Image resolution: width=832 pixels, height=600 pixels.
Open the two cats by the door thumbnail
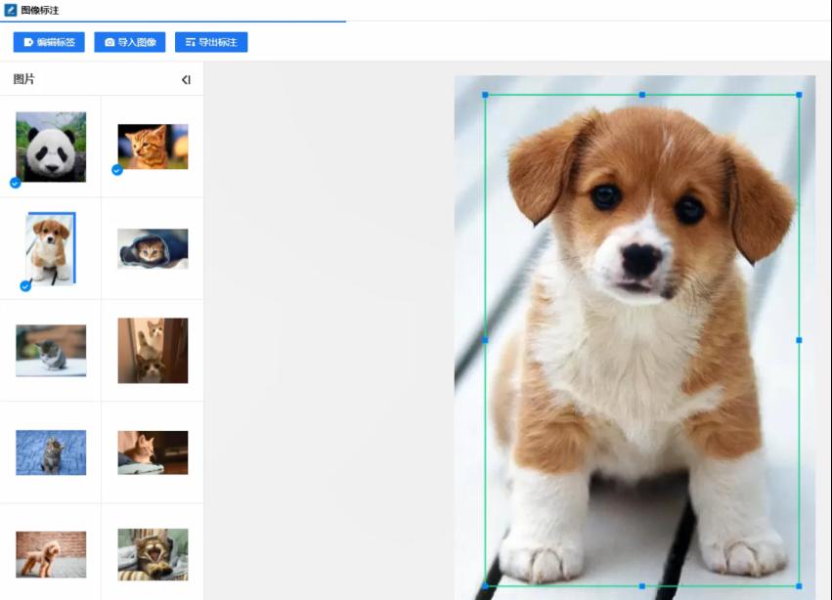(153, 351)
